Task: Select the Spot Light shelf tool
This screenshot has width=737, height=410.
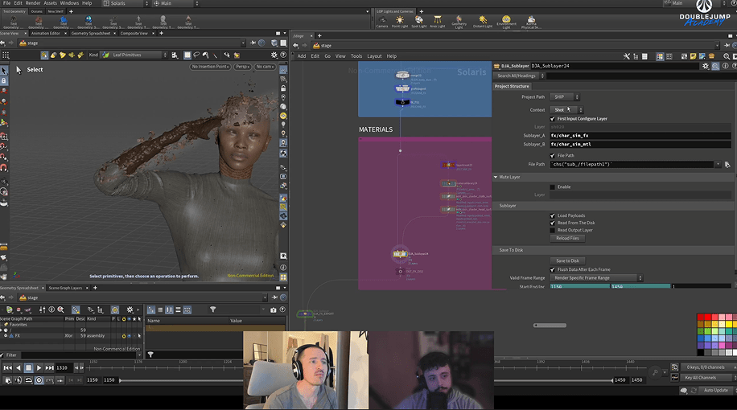Action: pos(419,21)
